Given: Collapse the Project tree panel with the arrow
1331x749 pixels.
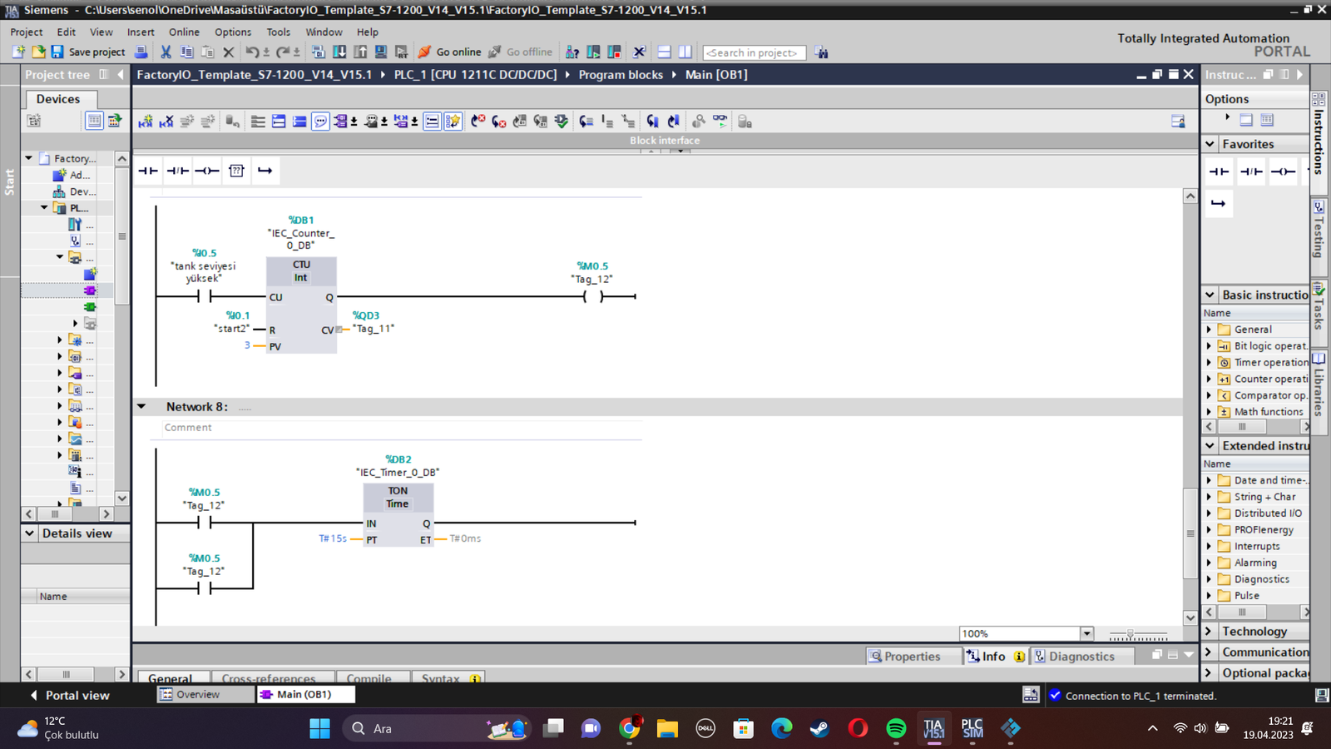Looking at the screenshot, I should coord(121,75).
